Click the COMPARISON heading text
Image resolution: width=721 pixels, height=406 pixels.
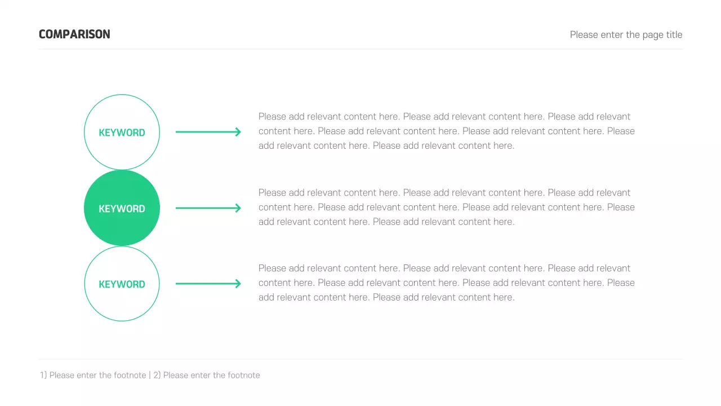point(74,34)
